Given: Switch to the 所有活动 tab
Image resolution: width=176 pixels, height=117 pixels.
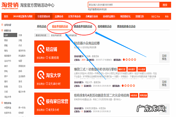Looking at the screenshot, I should click(42, 27).
